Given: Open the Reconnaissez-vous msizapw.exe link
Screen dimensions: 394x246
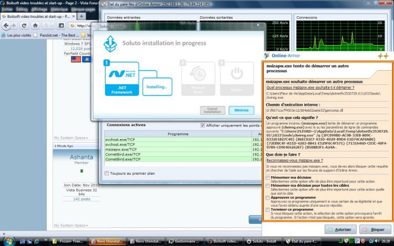Looking at the screenshot, I should 295,161.
